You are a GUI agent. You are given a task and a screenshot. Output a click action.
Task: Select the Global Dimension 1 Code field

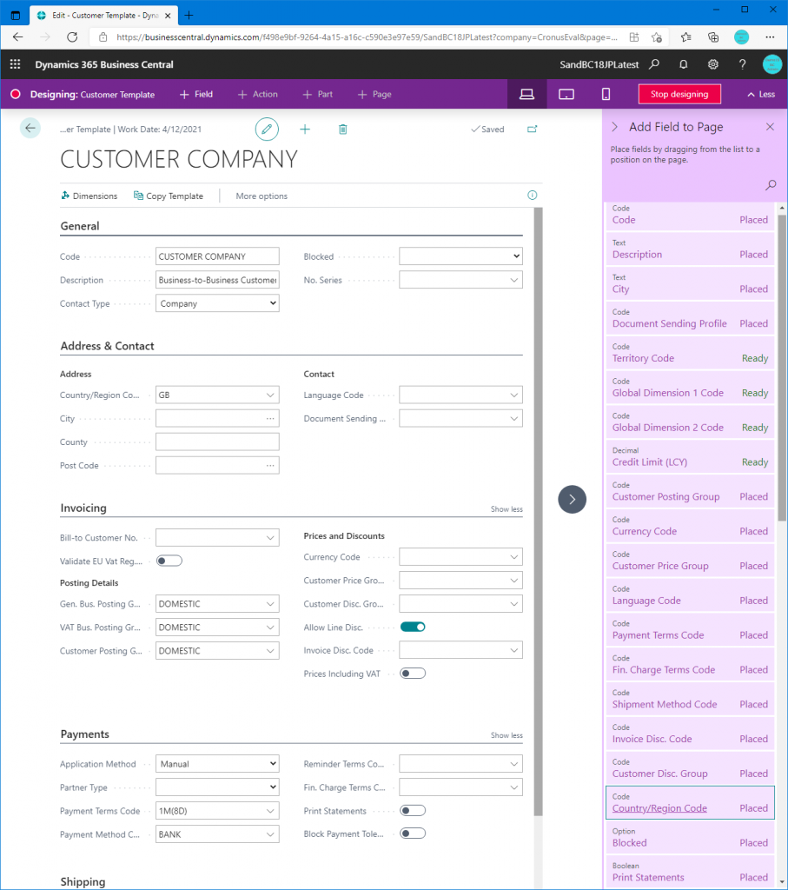690,388
